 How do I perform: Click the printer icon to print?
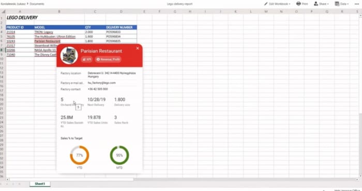click(298, 4)
